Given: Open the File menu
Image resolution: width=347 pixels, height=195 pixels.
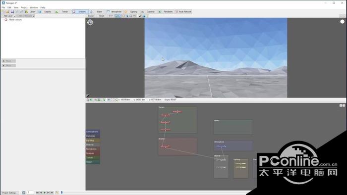Looking at the screenshot, I should [3, 7].
